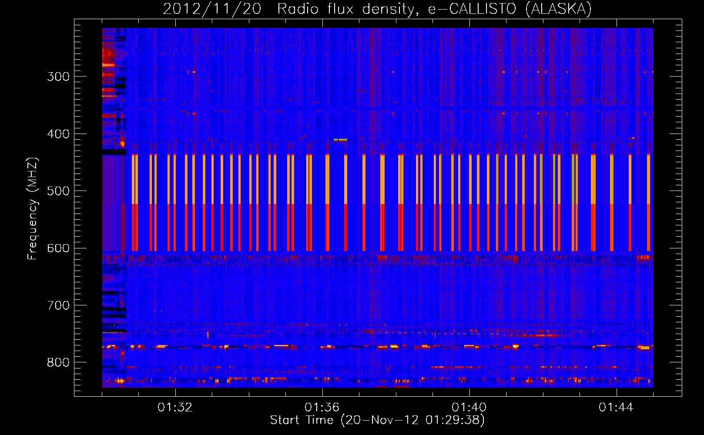
Task: Click the 500 frequency tick label
Action: pos(58,191)
